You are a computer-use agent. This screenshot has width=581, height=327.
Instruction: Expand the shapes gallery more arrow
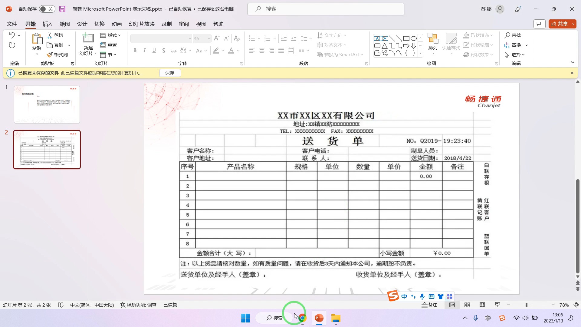point(420,54)
